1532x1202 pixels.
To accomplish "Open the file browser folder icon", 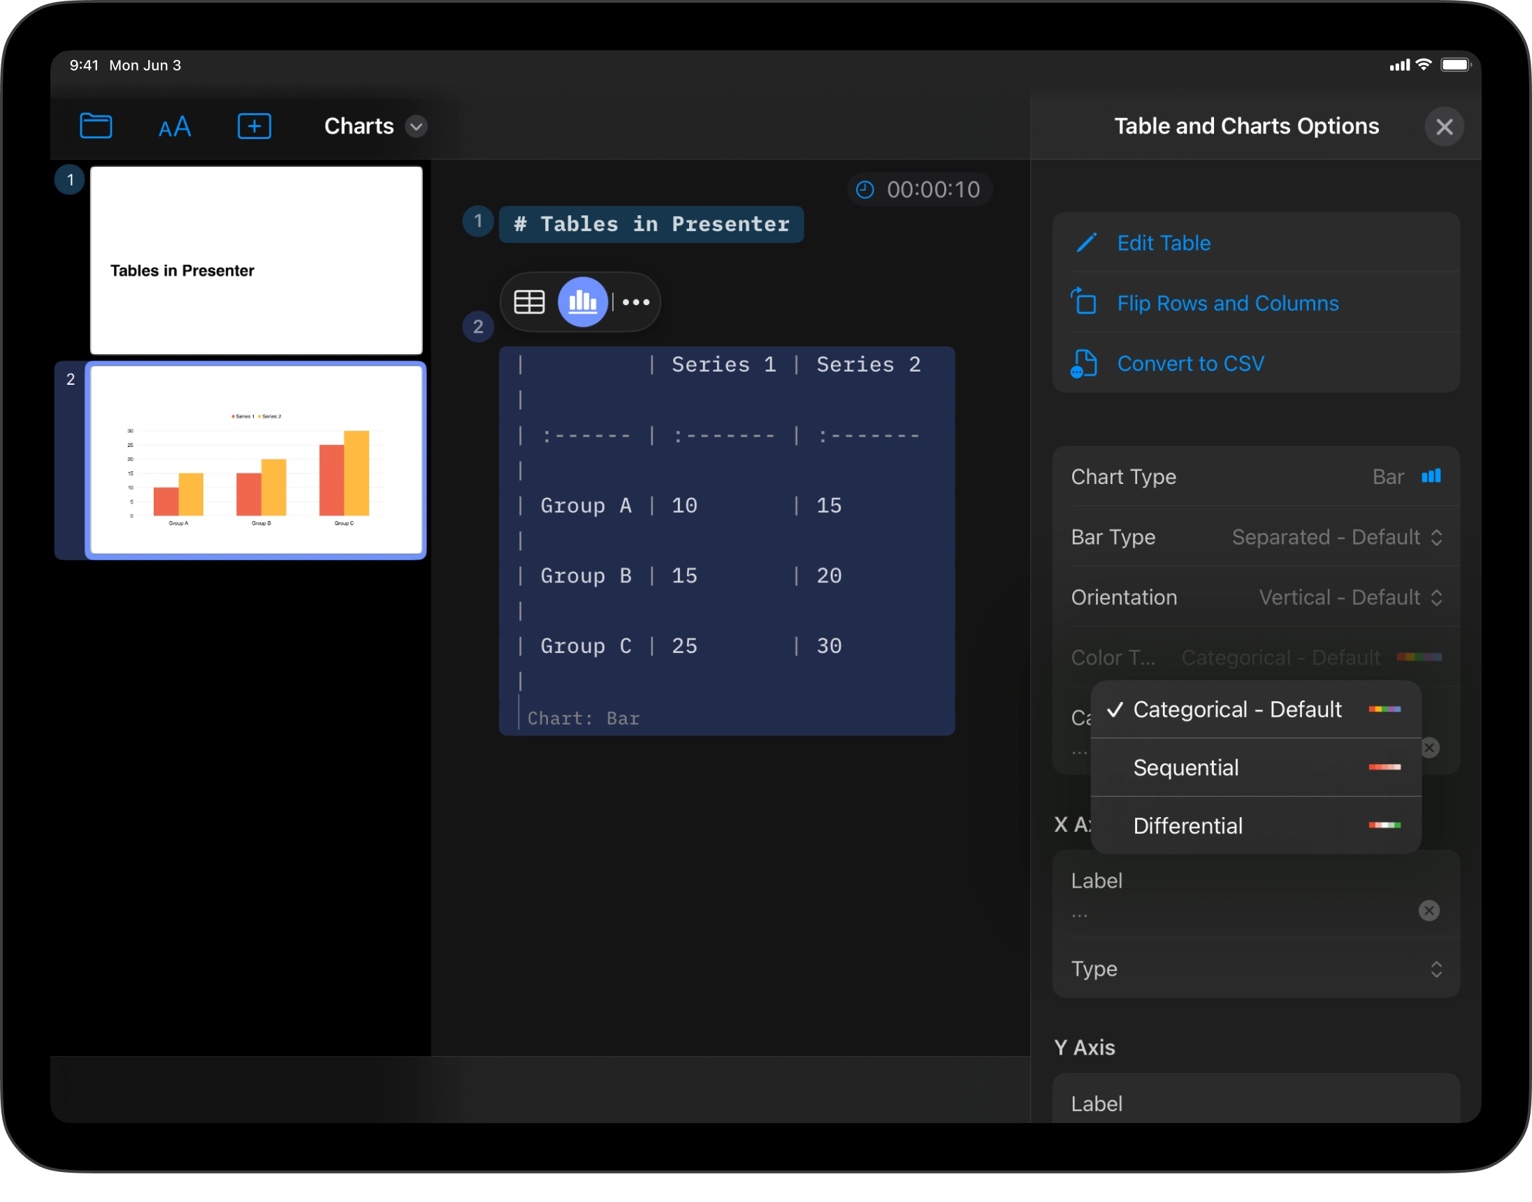I will click(x=96, y=126).
